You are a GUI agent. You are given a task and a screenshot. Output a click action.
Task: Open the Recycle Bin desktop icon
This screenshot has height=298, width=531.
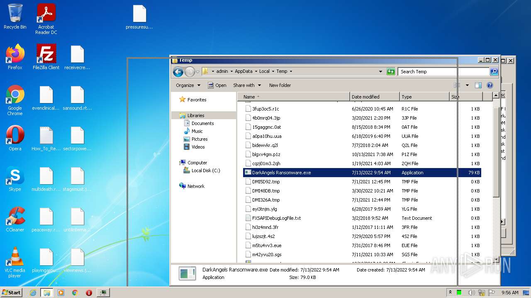(15, 17)
